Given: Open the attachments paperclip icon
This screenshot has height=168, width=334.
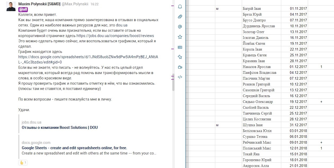Looking at the screenshot, I should tap(180, 17).
